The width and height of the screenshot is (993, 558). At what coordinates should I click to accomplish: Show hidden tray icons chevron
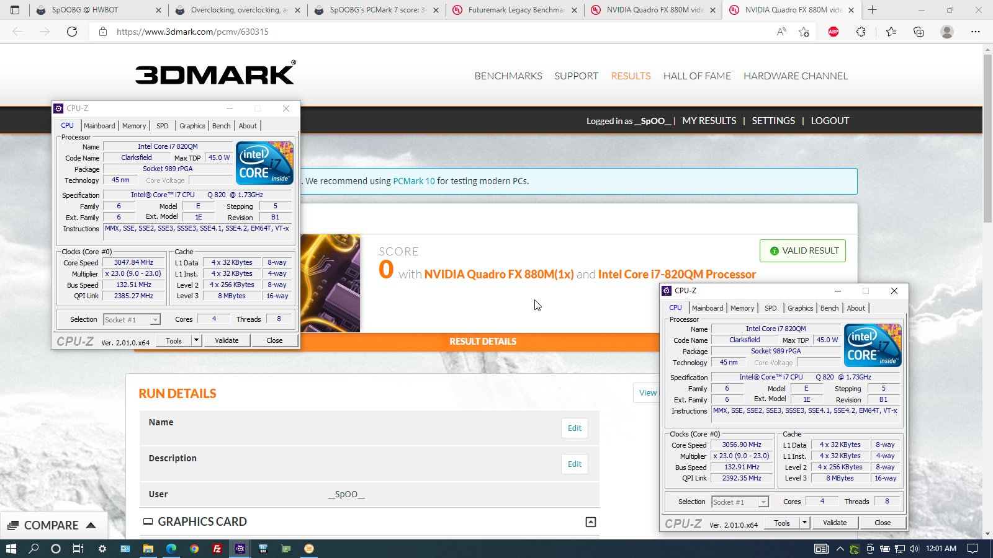[x=840, y=549]
